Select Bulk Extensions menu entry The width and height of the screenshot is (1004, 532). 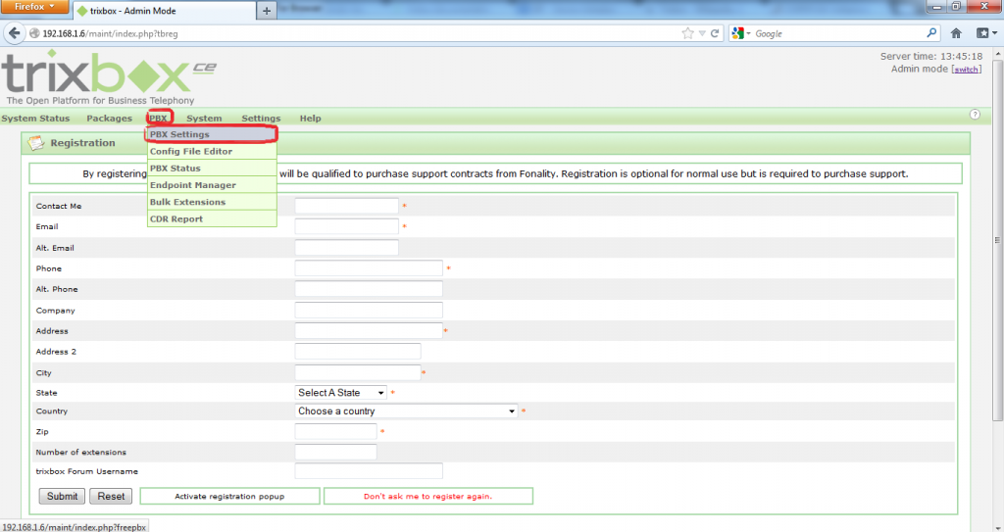click(212, 202)
